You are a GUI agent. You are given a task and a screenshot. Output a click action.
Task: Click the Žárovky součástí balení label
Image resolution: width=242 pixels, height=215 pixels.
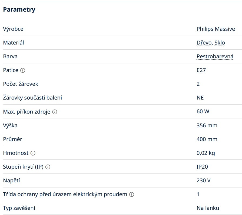pyautogui.click(x=32, y=98)
